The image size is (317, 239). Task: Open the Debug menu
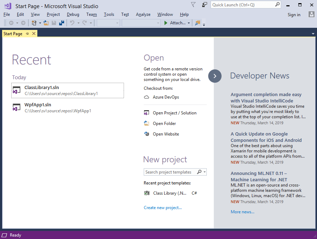pyautogui.click(x=73, y=14)
